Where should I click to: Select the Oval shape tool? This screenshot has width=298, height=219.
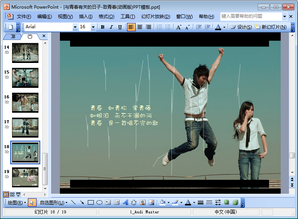99,202
